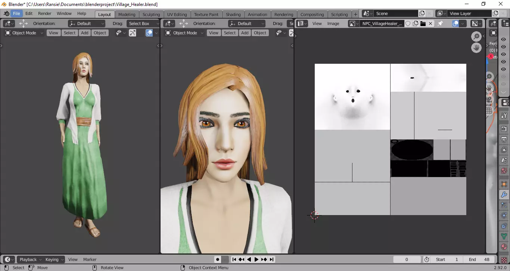The height and width of the screenshot is (271, 510).
Task: Browse linked images with the image icon dropdown
Action: tap(353, 23)
